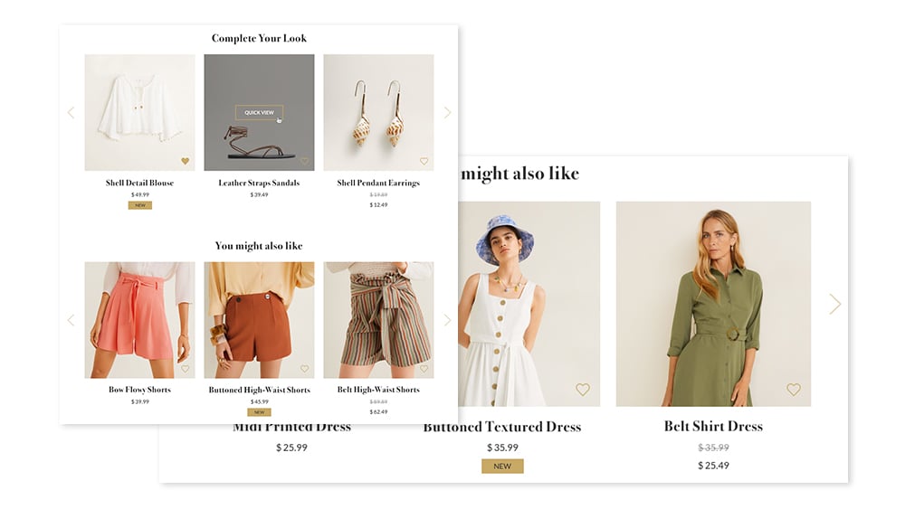Toggle wishlist heart on Bow Flowy Shorts
The image size is (905, 509).
(x=185, y=369)
